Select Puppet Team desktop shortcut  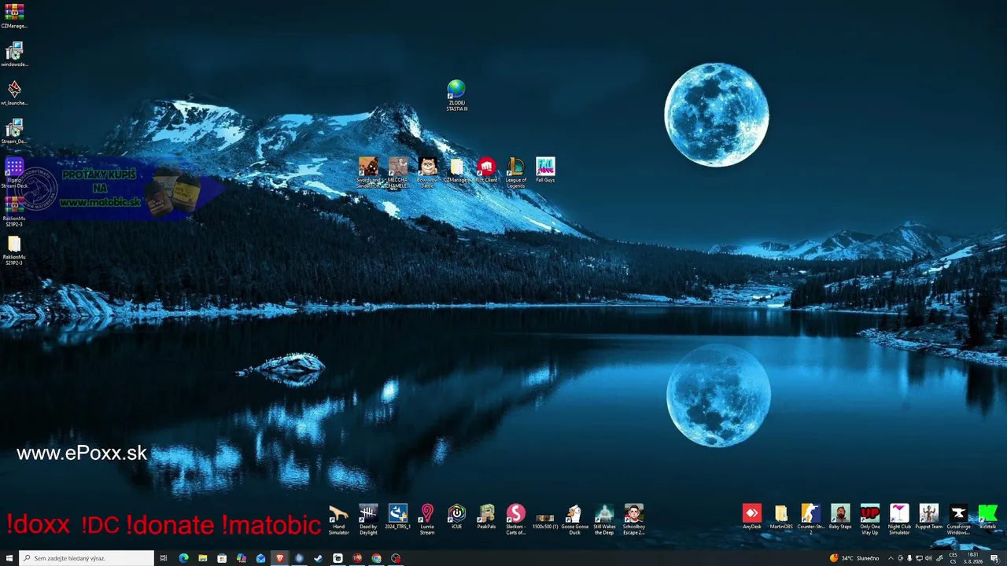(928, 517)
